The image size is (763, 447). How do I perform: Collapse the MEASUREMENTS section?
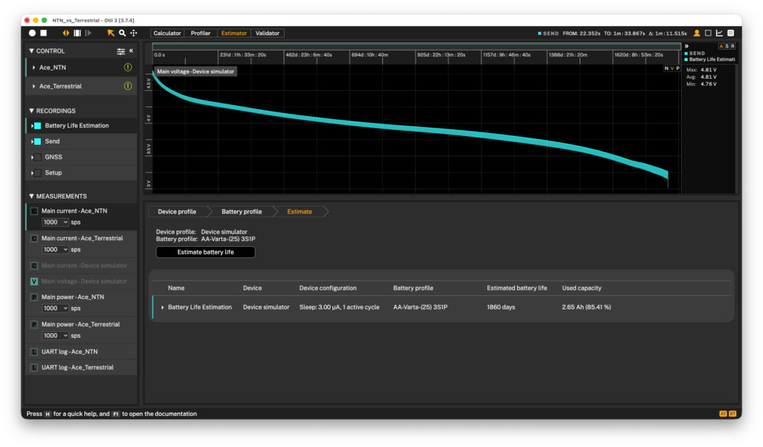point(31,196)
